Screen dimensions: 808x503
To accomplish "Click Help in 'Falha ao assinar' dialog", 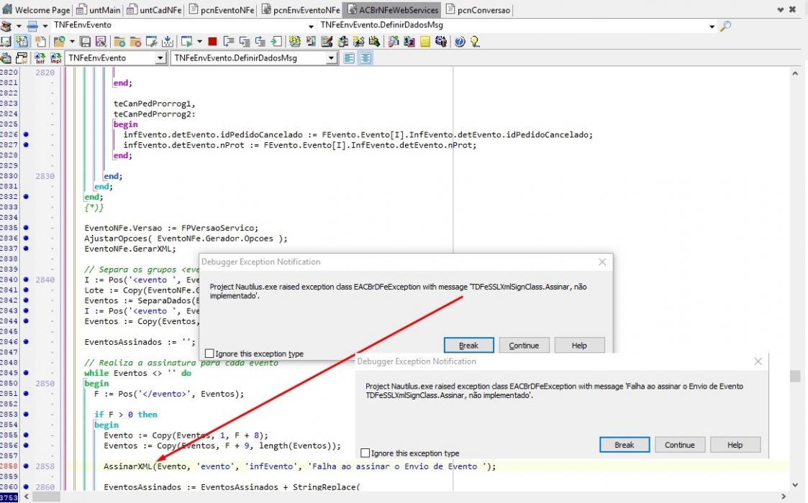I will point(735,445).
